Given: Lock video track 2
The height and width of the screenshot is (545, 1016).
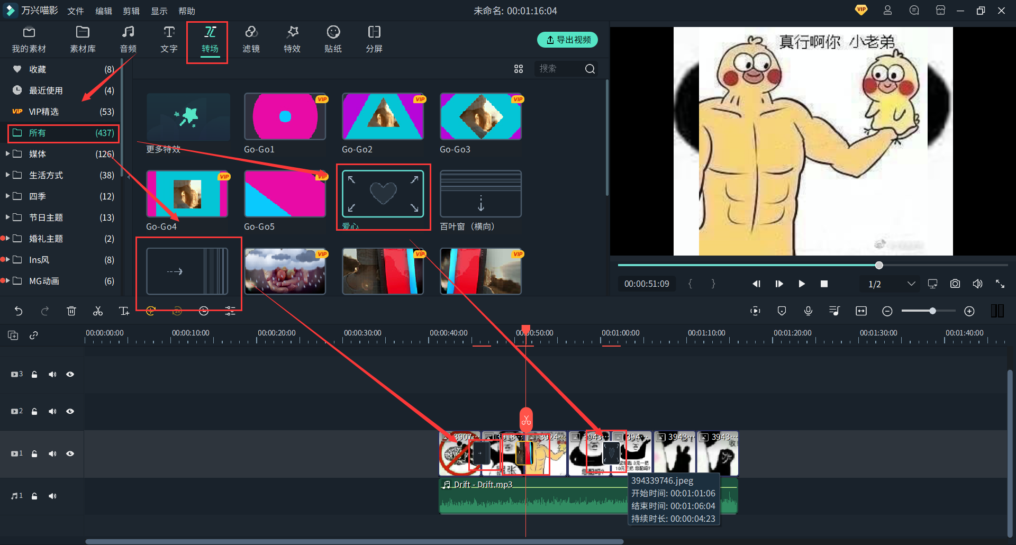Looking at the screenshot, I should (x=34, y=411).
